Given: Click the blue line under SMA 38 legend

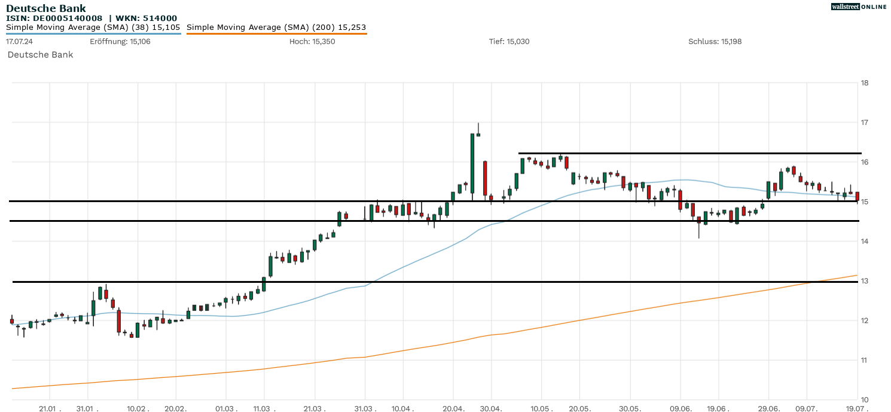Looking at the screenshot, I should pyautogui.click(x=93, y=33).
